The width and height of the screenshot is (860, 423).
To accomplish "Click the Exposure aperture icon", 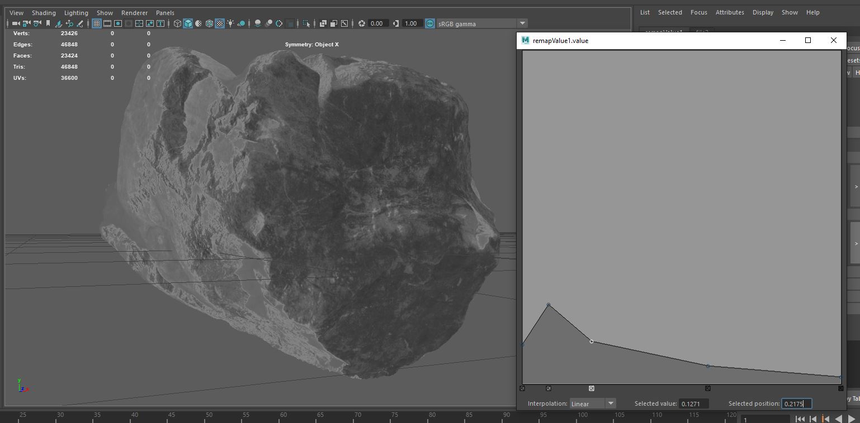I will (x=361, y=23).
